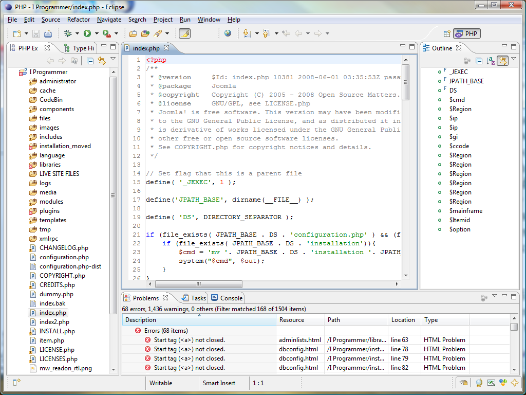Click the gold star status bar icon

pos(514,383)
